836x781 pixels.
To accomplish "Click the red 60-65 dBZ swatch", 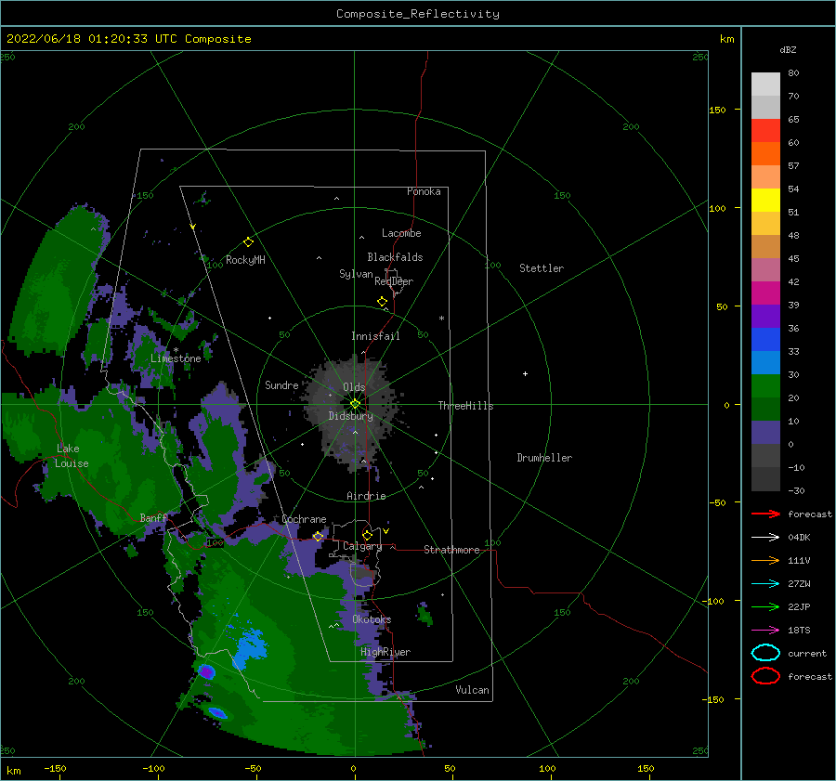I will click(765, 131).
